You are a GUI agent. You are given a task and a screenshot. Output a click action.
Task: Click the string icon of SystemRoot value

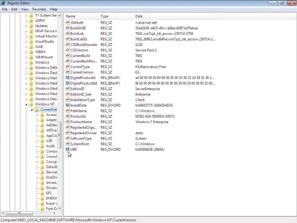click(x=68, y=144)
